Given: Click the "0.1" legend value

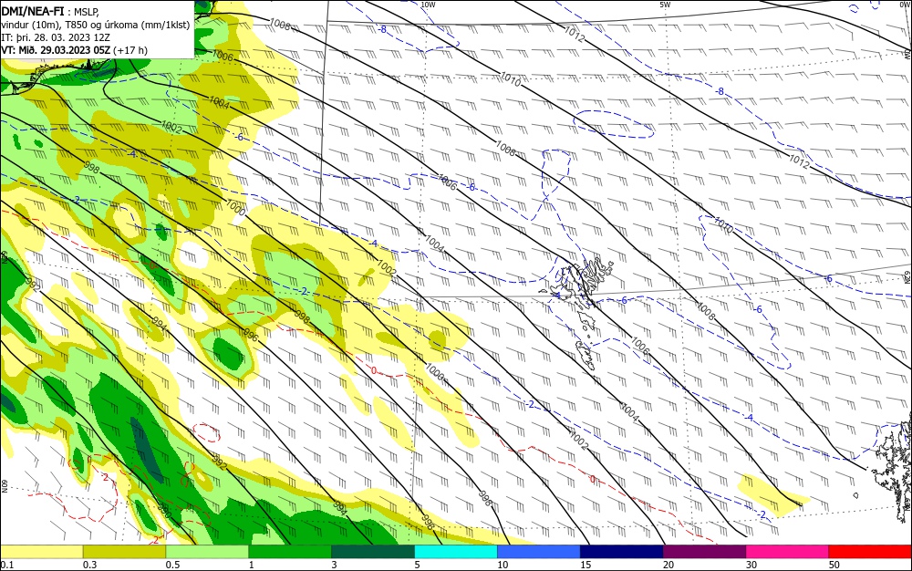Looking at the screenshot, I should coord(7,565).
